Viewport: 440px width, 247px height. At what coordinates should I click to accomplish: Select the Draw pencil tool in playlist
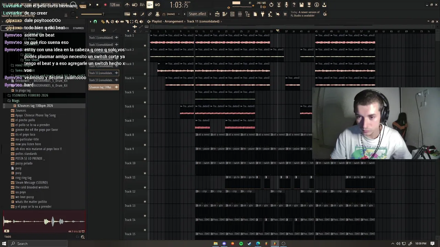pos(102,22)
